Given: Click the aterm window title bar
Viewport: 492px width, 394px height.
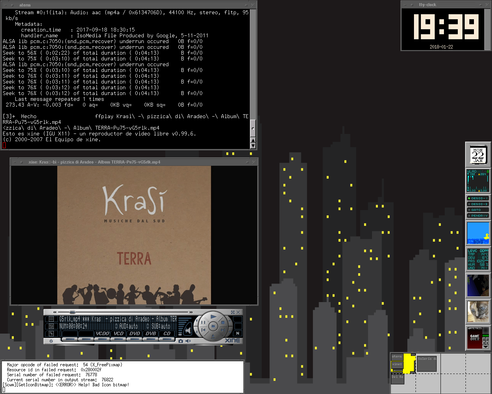Looking at the screenshot, I should point(129,5).
